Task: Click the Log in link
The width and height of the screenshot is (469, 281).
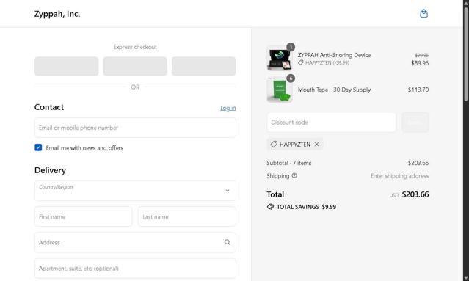Action: [x=228, y=108]
